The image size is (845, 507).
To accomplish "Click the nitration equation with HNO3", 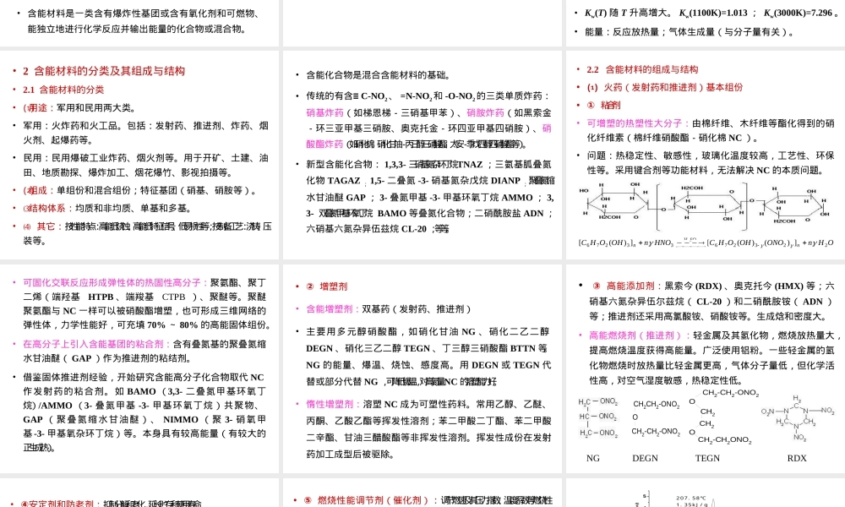I will coord(706,243).
